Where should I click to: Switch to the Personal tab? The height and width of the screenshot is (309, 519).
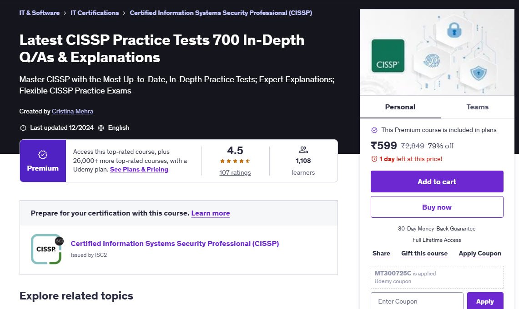(400, 107)
